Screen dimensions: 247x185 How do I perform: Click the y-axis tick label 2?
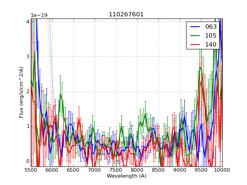click(x=28, y=92)
